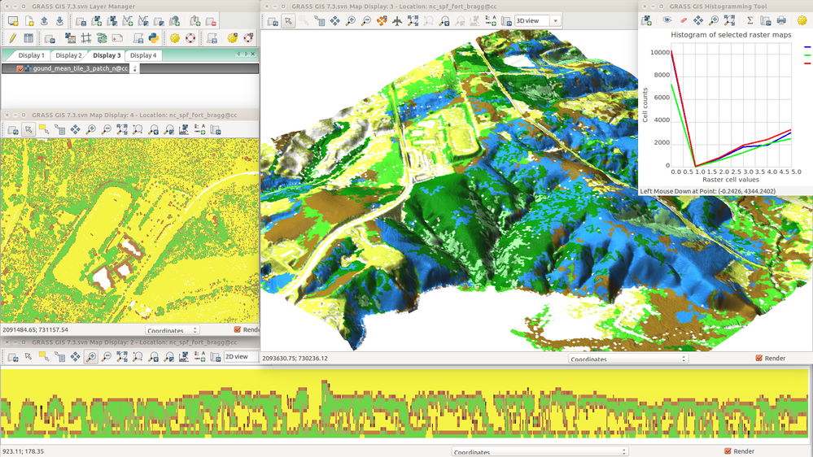Redraw histogram eye icon
813x457 pixels.
667,20
